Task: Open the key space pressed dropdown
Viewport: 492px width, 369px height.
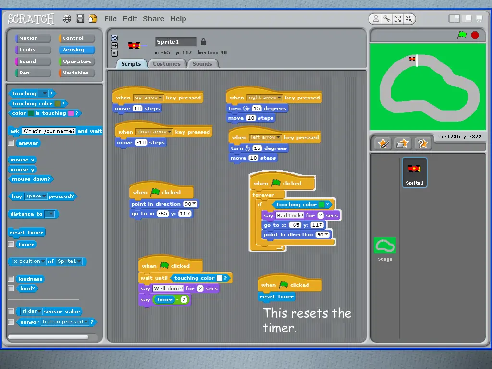Action: pyautogui.click(x=36, y=196)
